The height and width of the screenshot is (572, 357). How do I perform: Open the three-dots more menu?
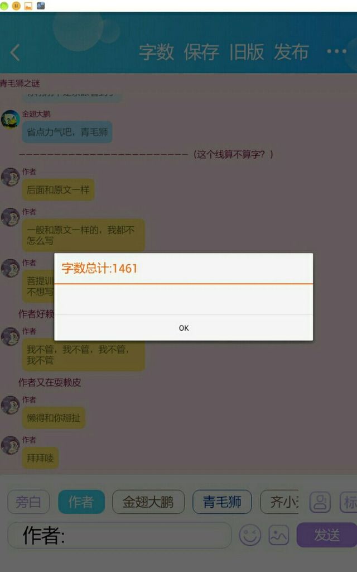pos(336,51)
